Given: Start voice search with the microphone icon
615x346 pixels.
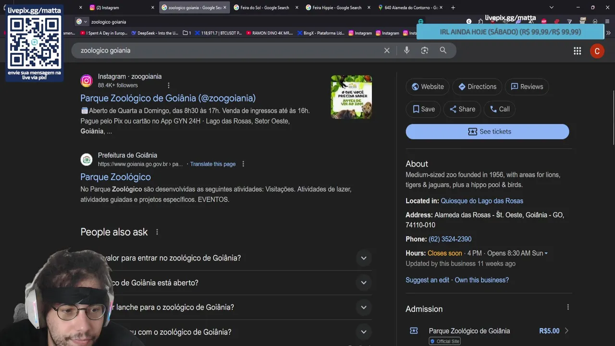Looking at the screenshot, I should pos(406,50).
